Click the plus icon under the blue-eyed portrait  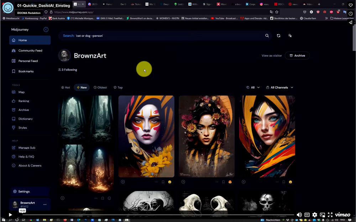point(244,182)
